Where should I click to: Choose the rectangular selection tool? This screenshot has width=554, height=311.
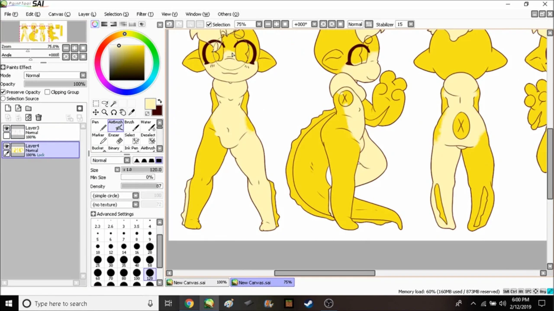96,103
